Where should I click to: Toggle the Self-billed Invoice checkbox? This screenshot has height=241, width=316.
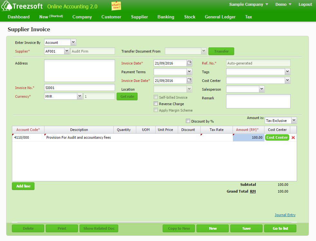(x=156, y=97)
